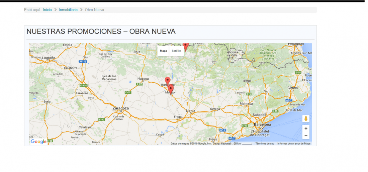Click the Calahorra town label
Screen dimensions: 368x172
pos(71,68)
